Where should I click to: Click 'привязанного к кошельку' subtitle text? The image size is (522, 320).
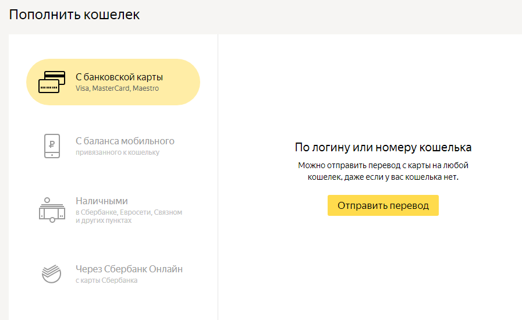(118, 152)
